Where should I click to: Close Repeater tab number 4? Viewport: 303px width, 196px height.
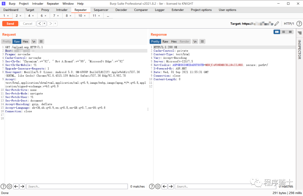pos(33,16)
